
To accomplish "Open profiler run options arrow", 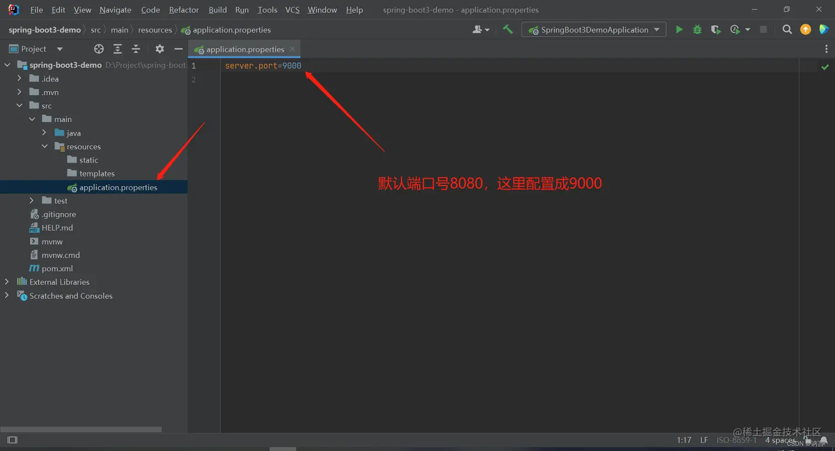I will coord(748,30).
